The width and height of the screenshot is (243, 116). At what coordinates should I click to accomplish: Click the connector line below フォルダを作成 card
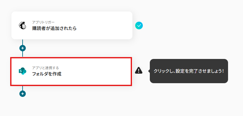(23, 88)
